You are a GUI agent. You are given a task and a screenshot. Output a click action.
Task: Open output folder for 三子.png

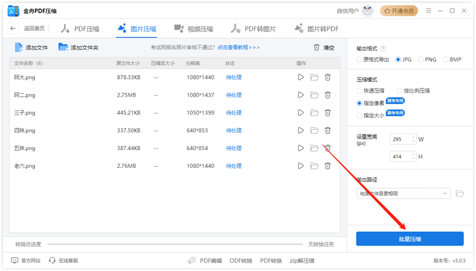[314, 113]
